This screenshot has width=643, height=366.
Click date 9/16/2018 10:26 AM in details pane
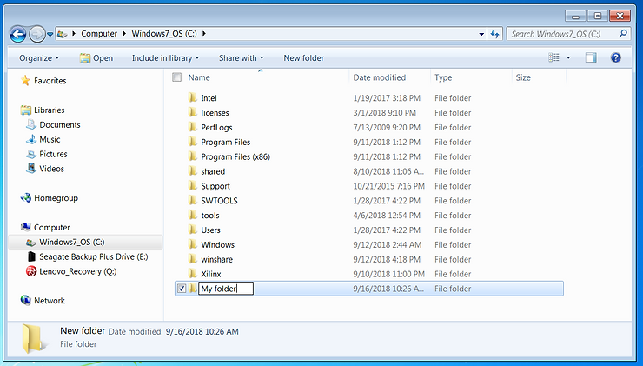tap(202, 331)
